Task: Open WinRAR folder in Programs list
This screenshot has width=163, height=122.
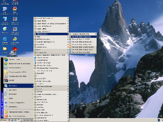Action: pyautogui.click(x=51, y=91)
